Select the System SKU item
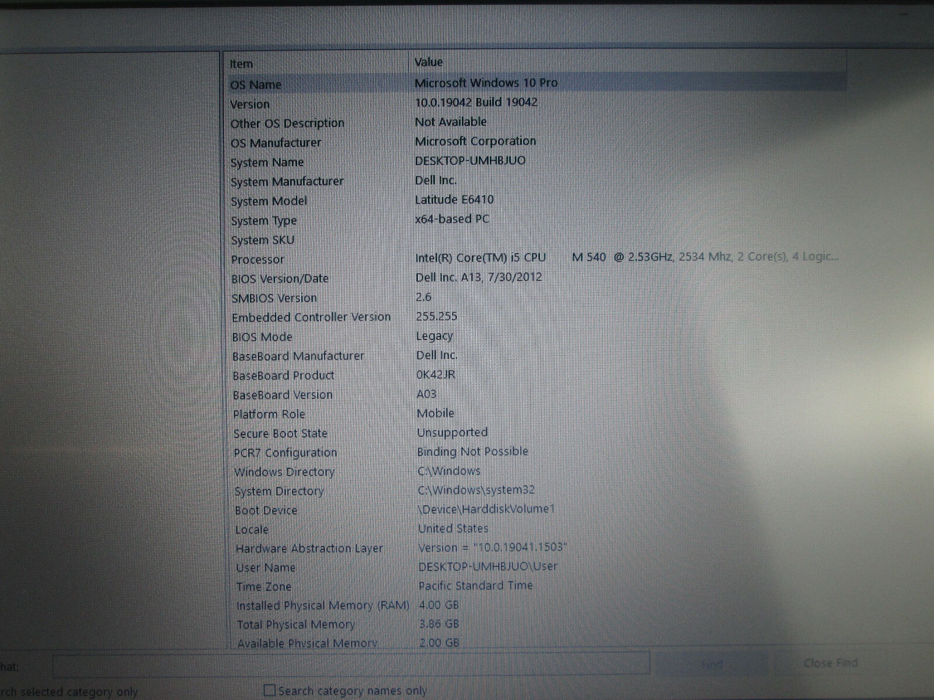 (x=262, y=240)
